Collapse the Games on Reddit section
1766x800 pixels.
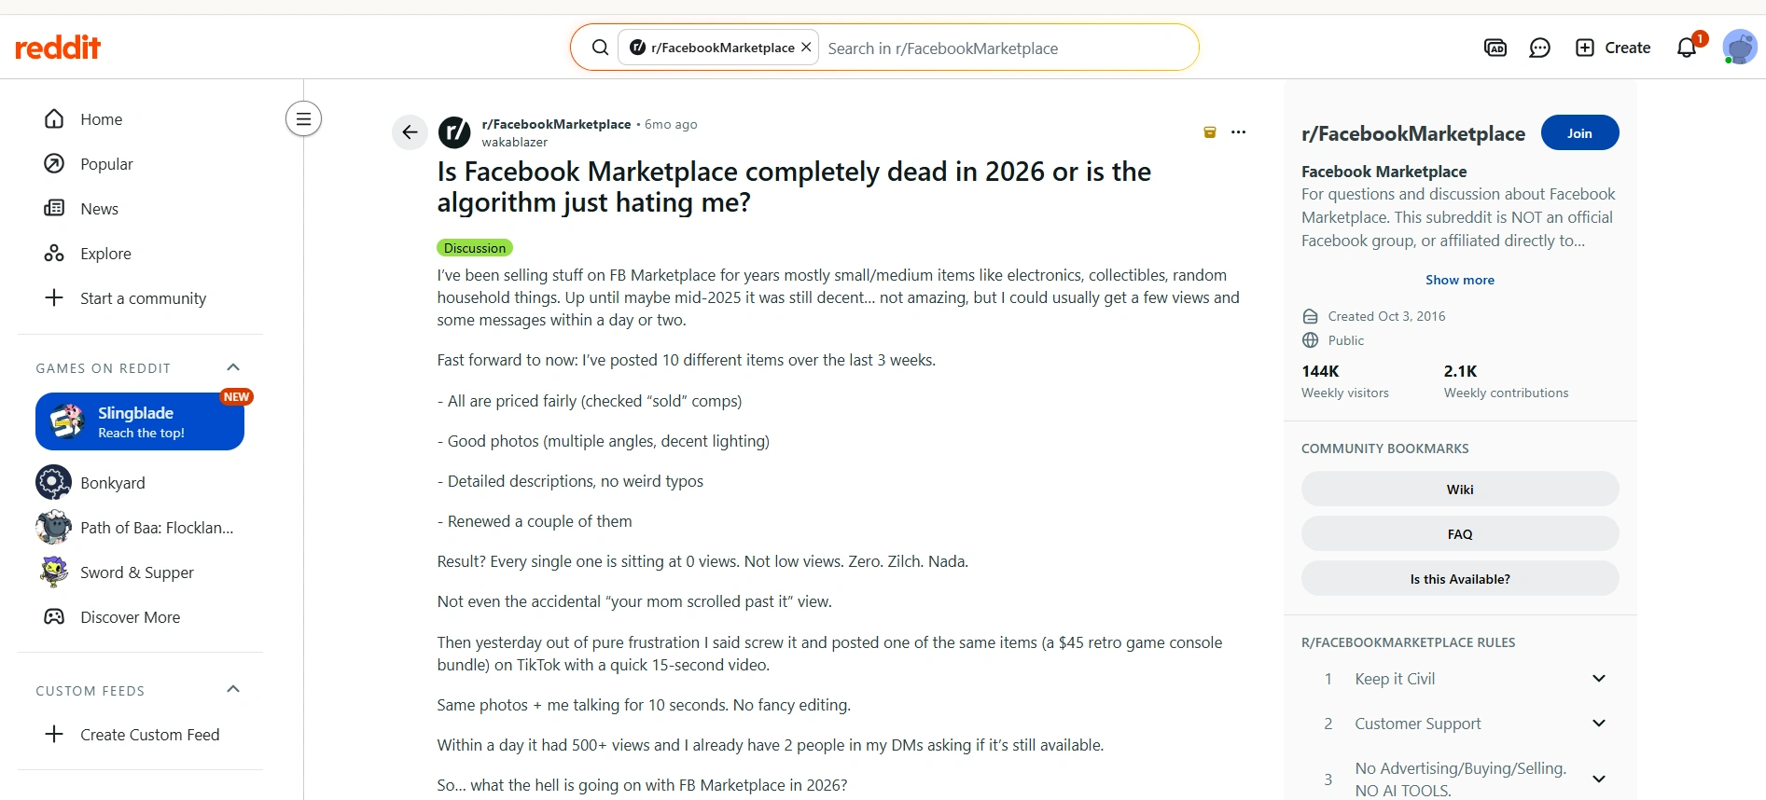233,367
